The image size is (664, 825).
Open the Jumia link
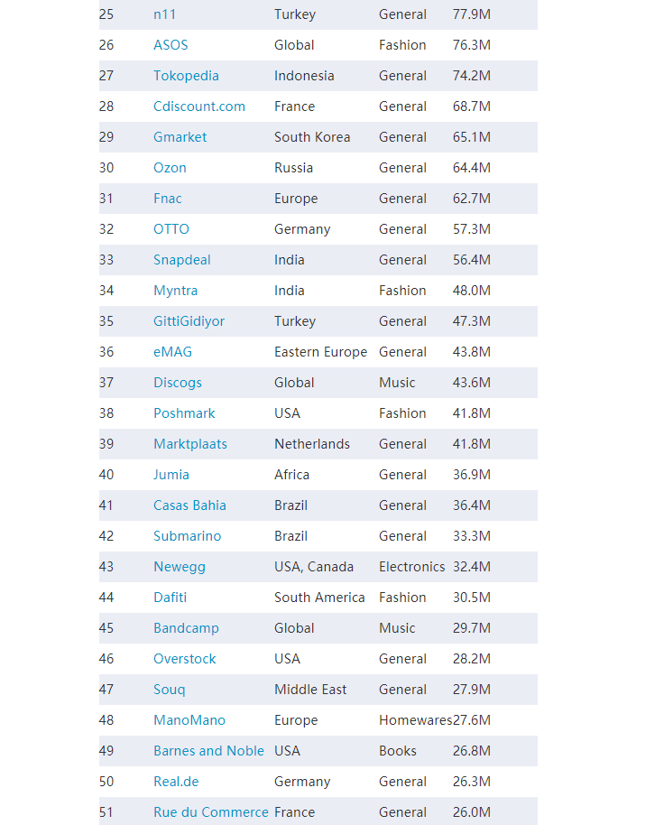point(171,475)
